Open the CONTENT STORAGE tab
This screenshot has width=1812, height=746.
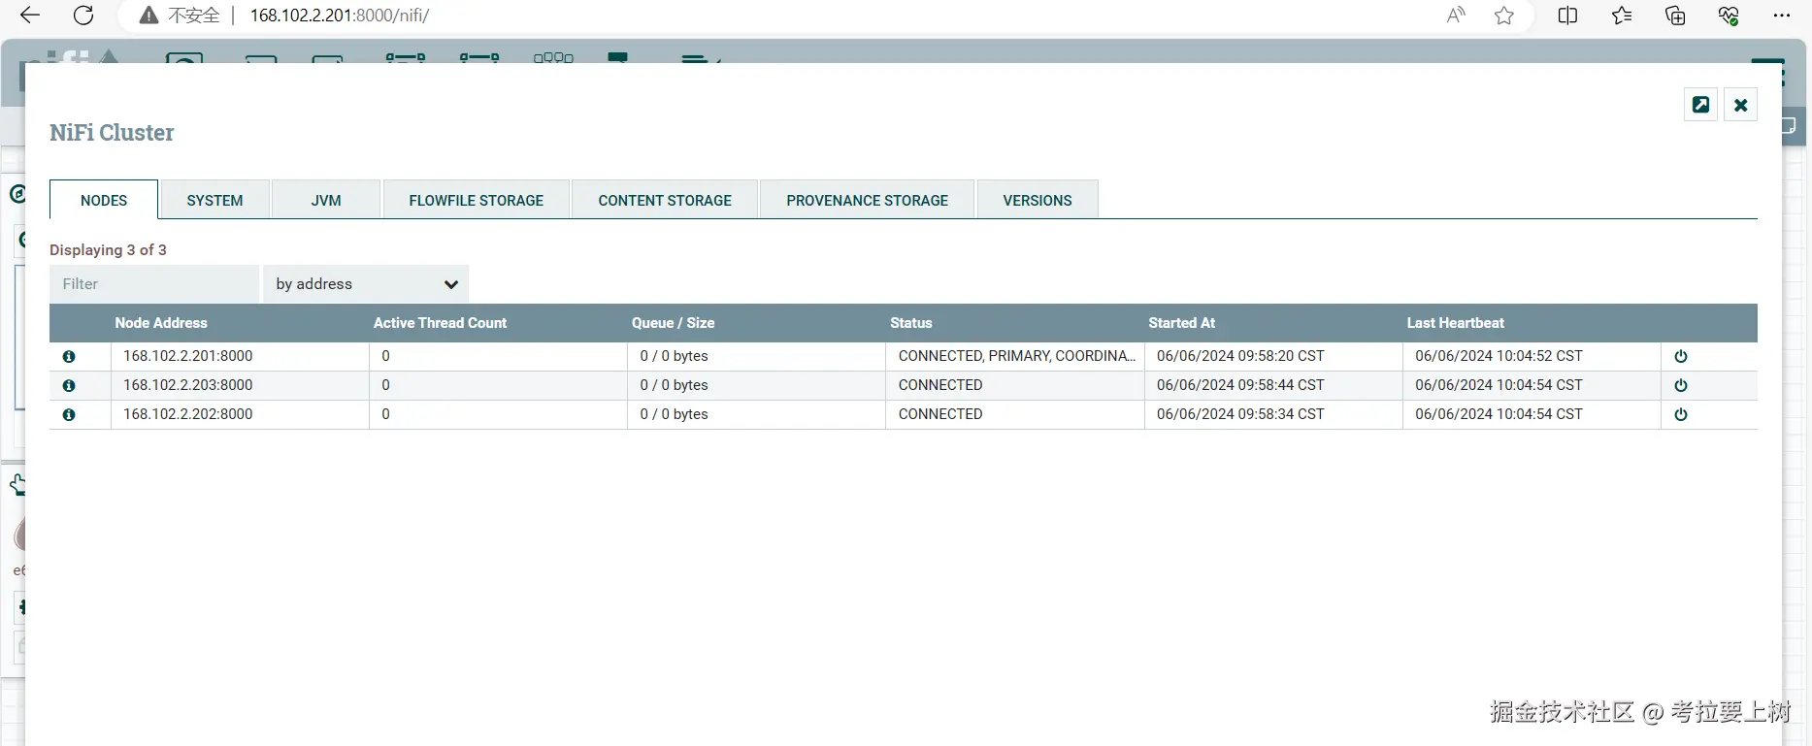(x=665, y=200)
